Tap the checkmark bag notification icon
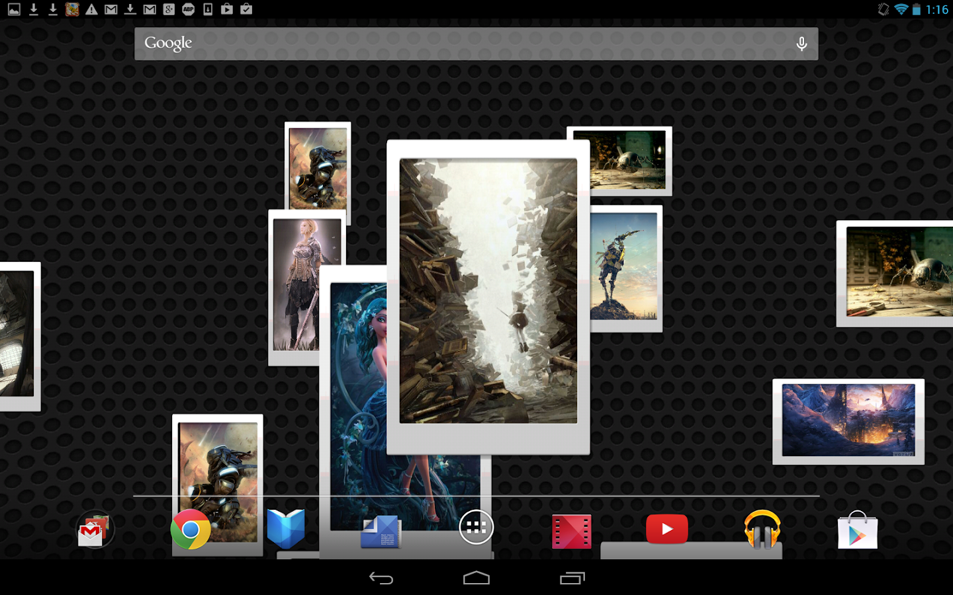The image size is (953, 595). pos(246,9)
